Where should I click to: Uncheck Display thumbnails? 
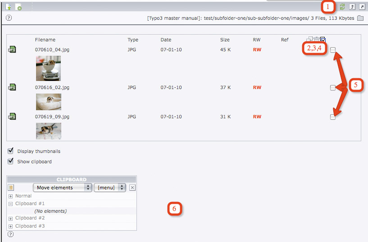[x=11, y=151]
